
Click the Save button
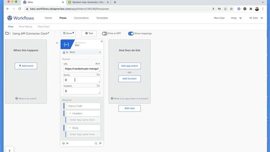click(68, 33)
